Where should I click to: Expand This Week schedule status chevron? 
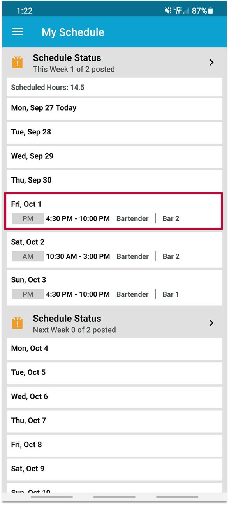click(211, 63)
